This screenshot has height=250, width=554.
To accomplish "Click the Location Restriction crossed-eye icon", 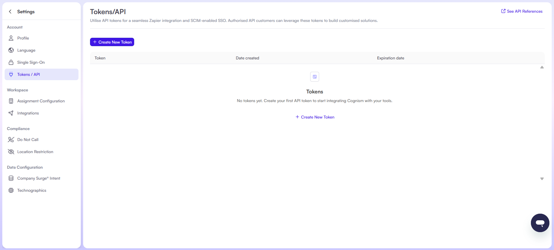I will coord(11,152).
